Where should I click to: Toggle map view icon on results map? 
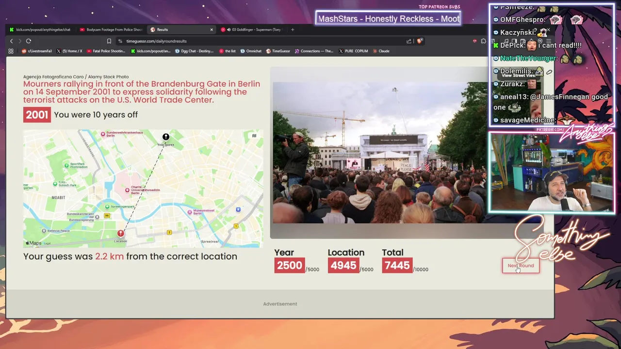pyautogui.click(x=254, y=136)
